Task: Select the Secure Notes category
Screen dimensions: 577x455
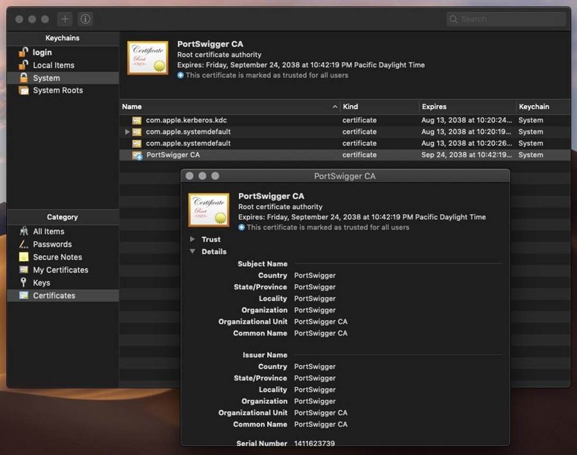Action: tap(57, 257)
